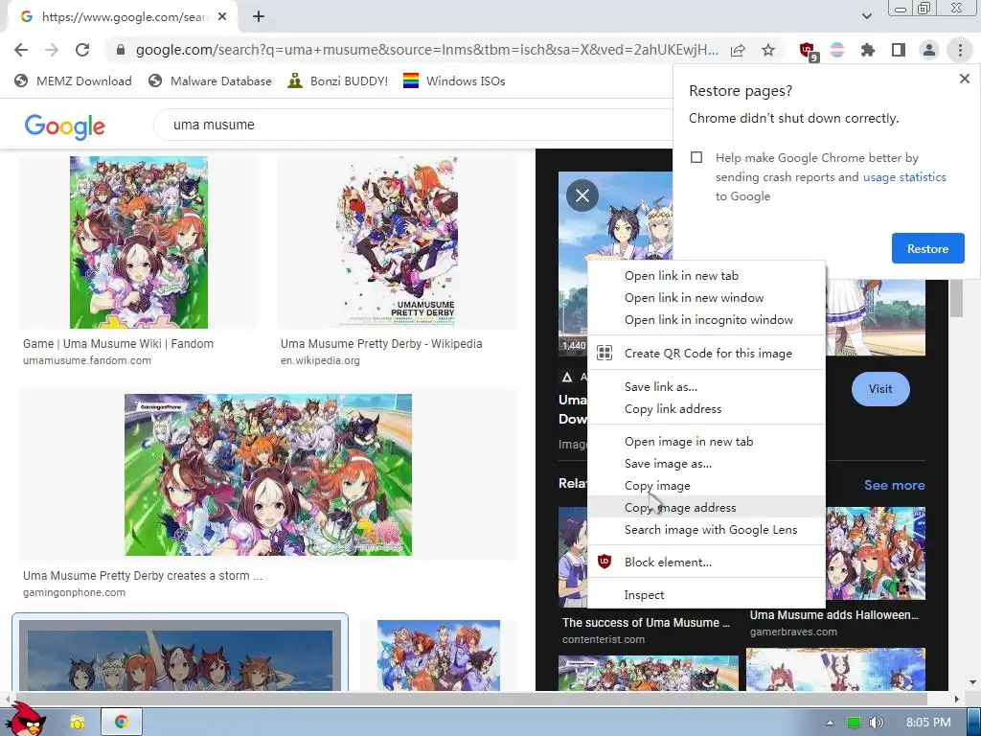
Task: Open the Wikipedia Pretty Derby thumbnail
Action: pos(397,242)
